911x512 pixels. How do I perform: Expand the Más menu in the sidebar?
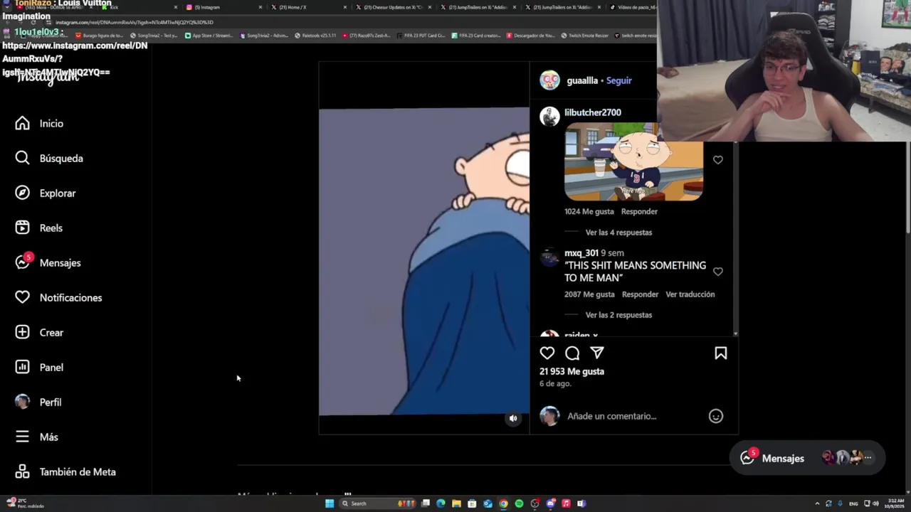tap(37, 437)
